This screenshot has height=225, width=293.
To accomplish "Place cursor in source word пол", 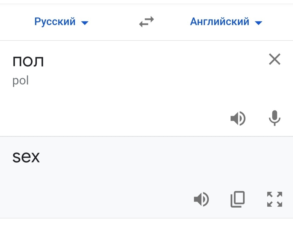I will click(28, 61).
